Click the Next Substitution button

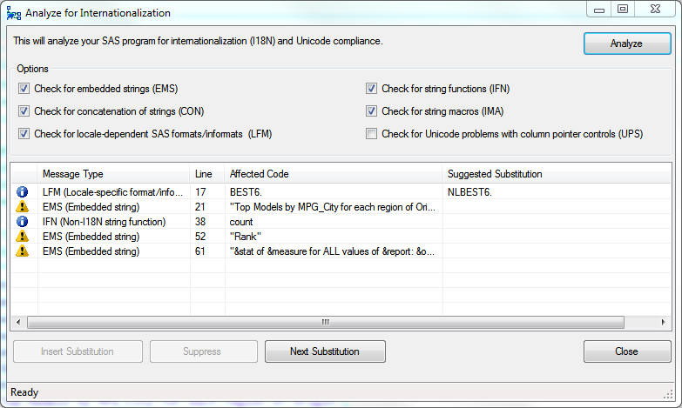[324, 351]
